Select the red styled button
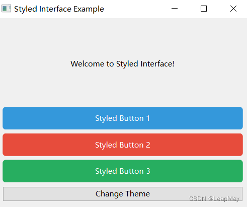The height and width of the screenshot is (207, 247). point(123,145)
